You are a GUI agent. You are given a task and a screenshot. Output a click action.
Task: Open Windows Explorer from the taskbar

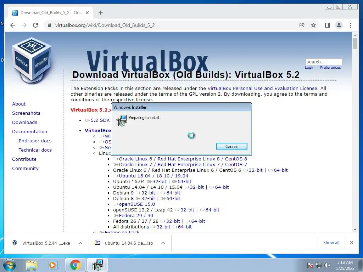point(32,265)
